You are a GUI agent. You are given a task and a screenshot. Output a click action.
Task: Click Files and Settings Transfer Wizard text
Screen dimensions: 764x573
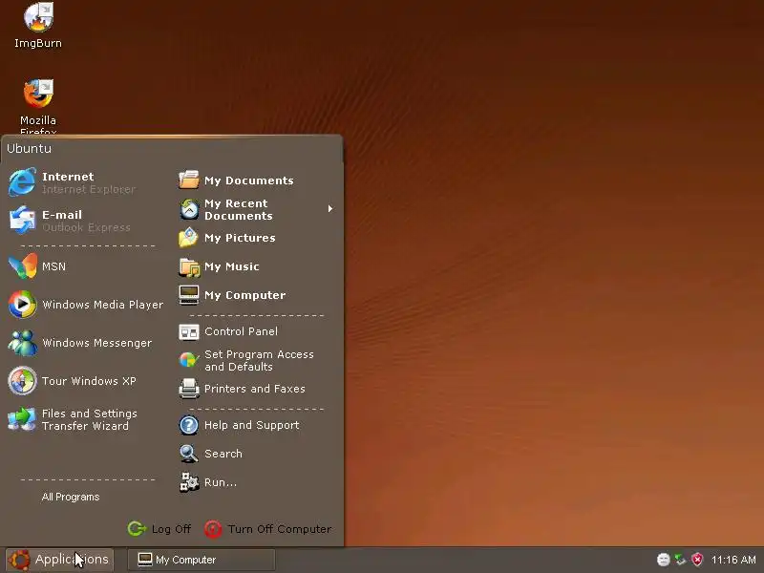90,419
